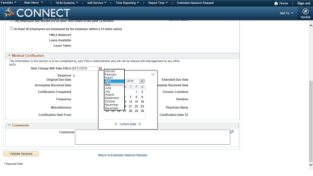Collapse the Medical Certification section
Screen dimensions: 313x176
point(9,56)
